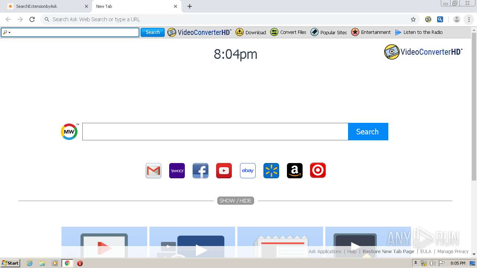477x268 pixels.
Task: Bookmark this page with the star icon
Action: [413, 19]
